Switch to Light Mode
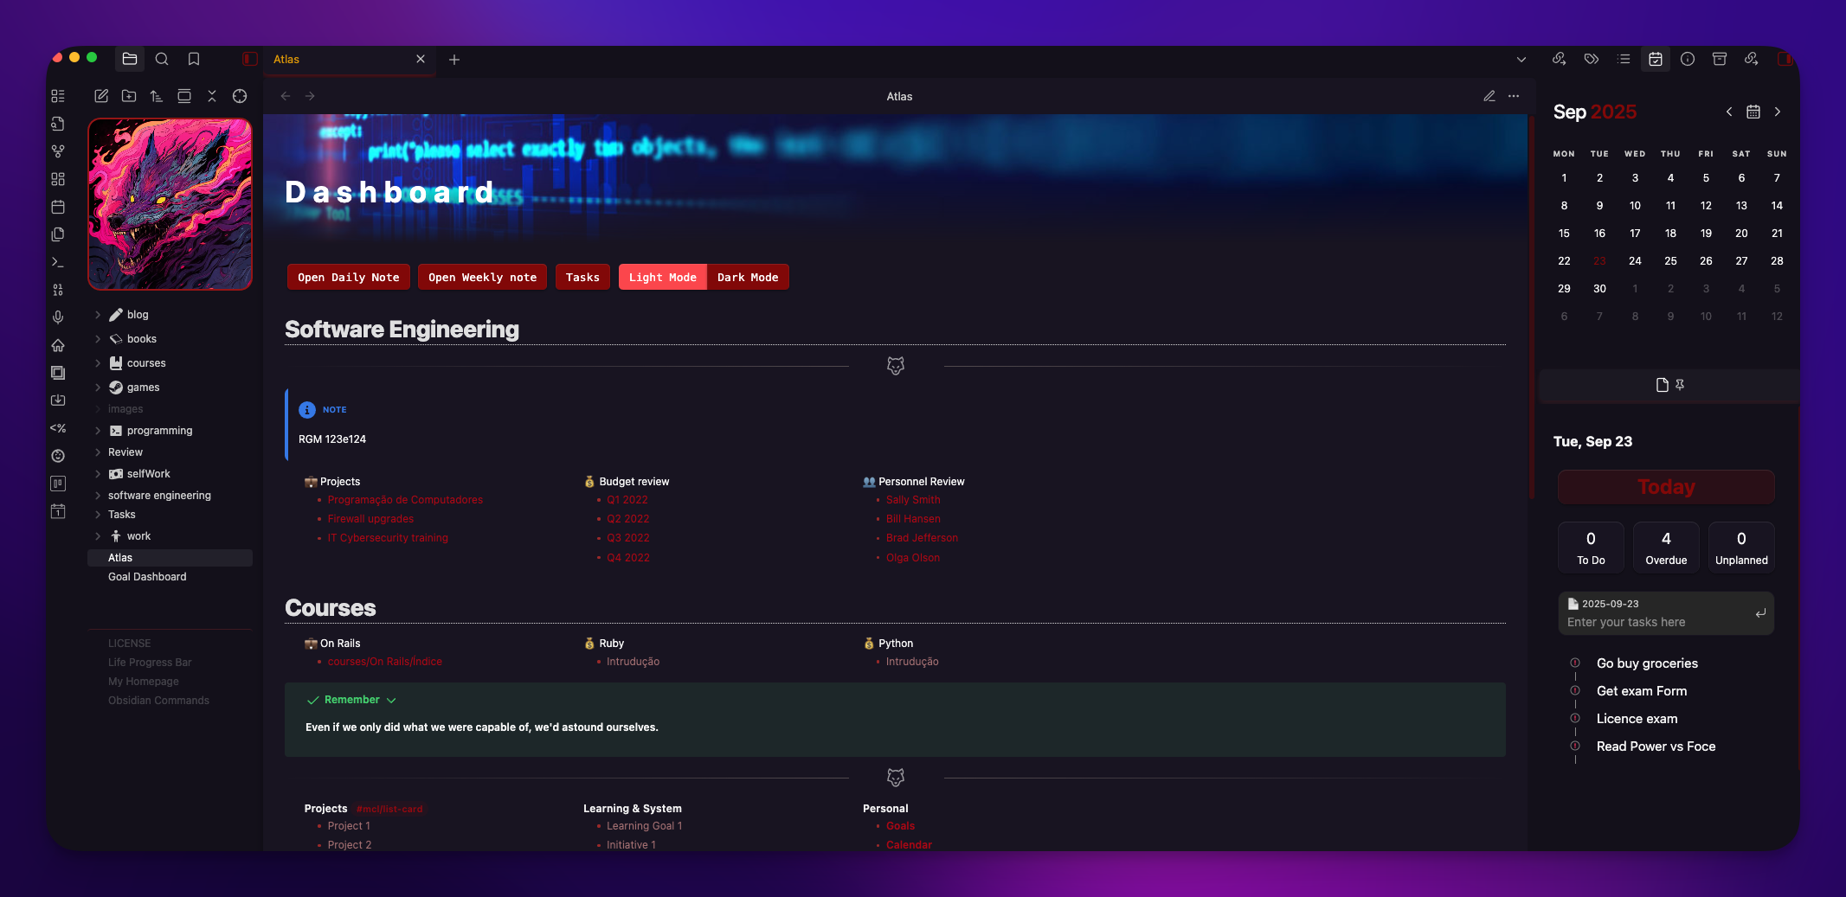This screenshot has height=897, width=1846. click(663, 277)
